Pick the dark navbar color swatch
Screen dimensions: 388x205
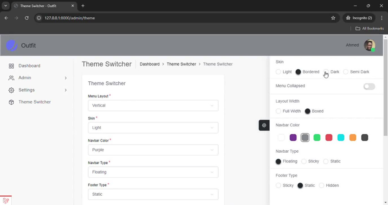coord(365,138)
